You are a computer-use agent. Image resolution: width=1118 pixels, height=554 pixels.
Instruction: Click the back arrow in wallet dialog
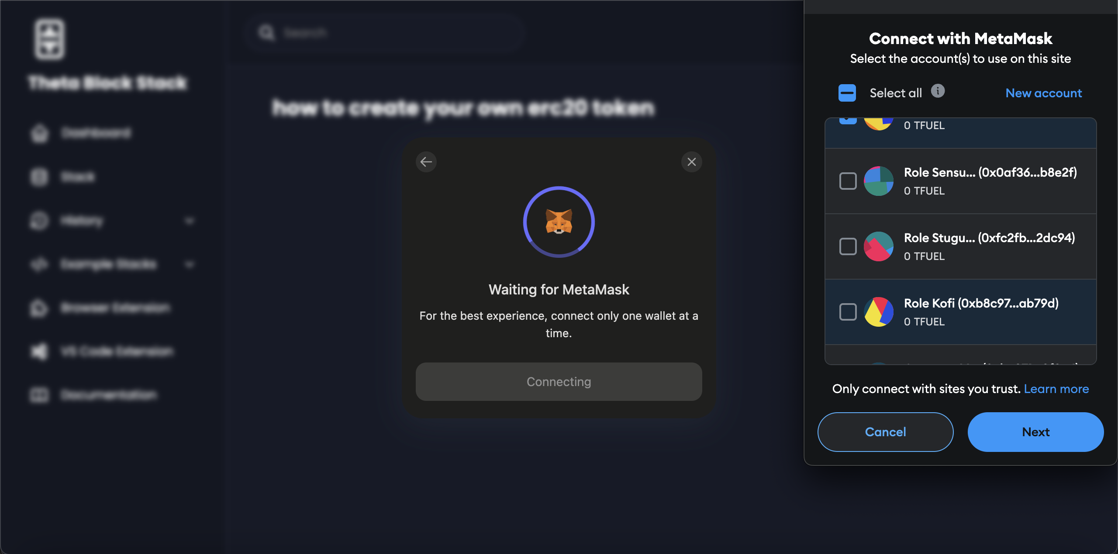426,162
